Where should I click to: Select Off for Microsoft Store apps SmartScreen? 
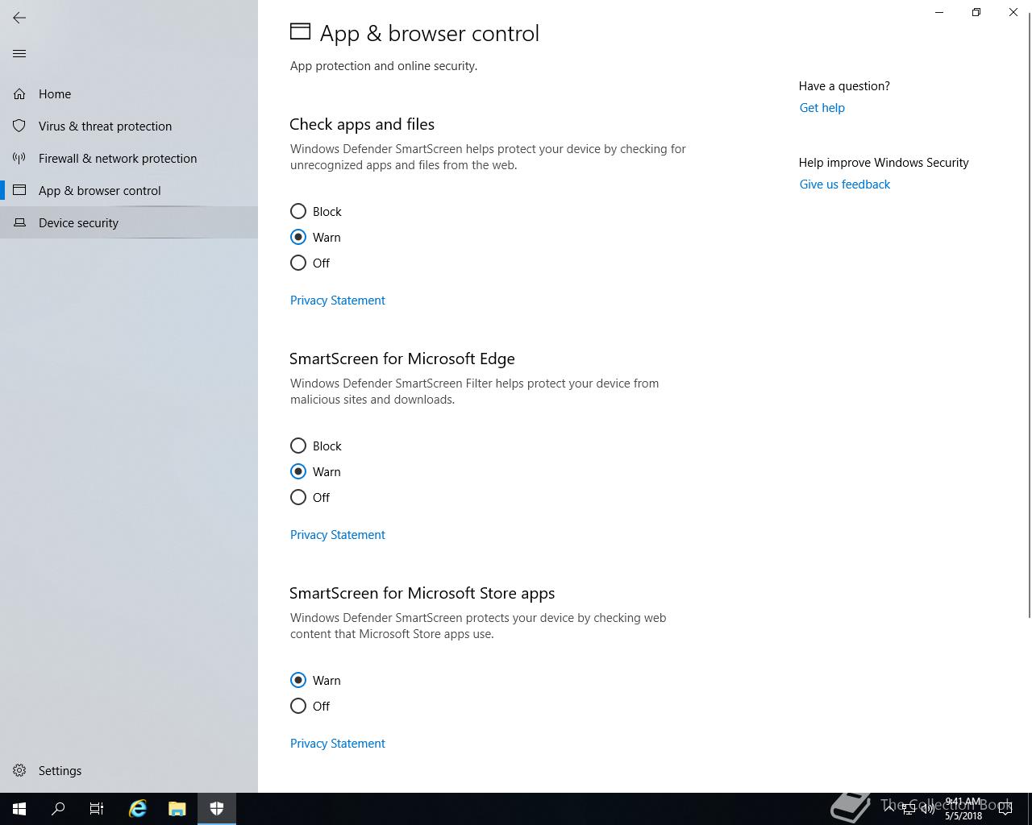[x=298, y=707]
